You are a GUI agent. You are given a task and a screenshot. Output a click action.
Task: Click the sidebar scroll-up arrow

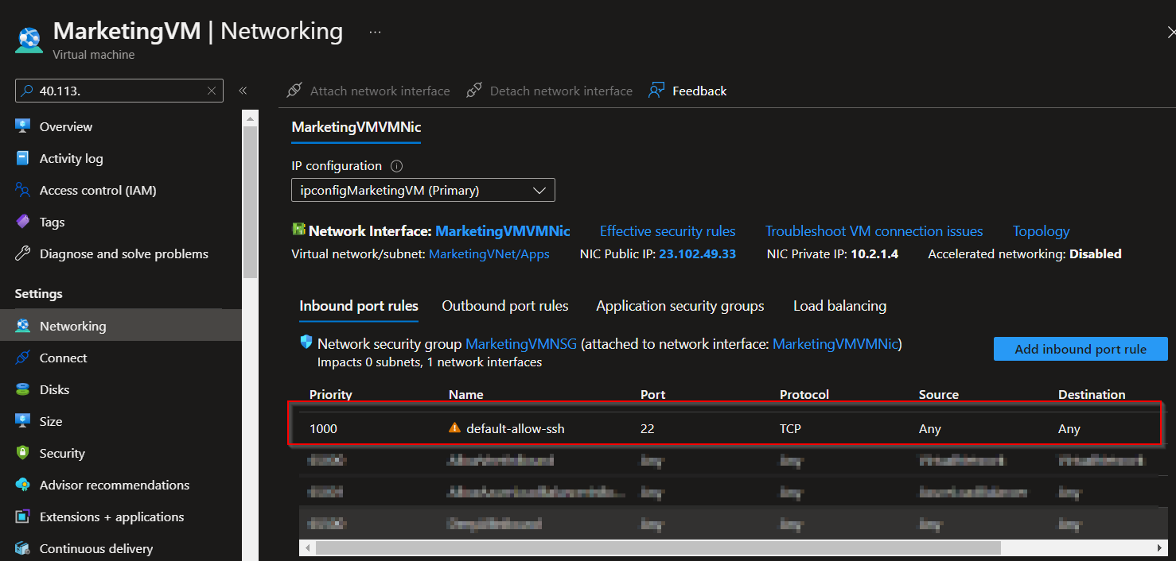[251, 118]
